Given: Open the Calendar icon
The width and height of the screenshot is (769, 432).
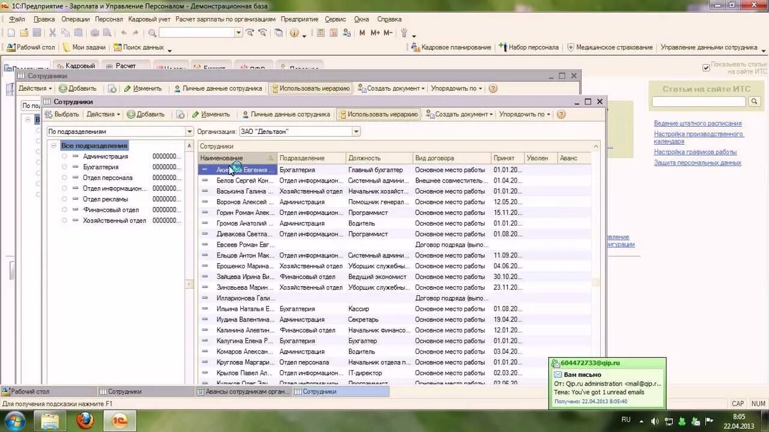Looking at the screenshot, I should 333,33.
